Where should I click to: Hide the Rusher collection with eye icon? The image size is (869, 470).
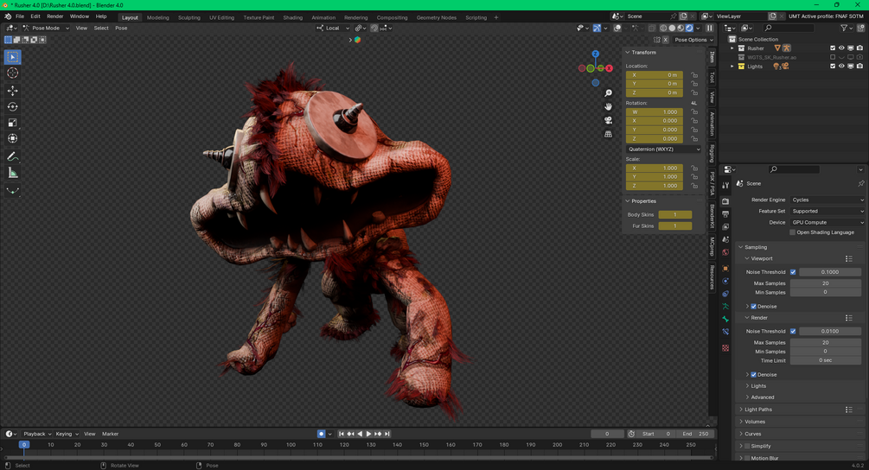point(841,48)
